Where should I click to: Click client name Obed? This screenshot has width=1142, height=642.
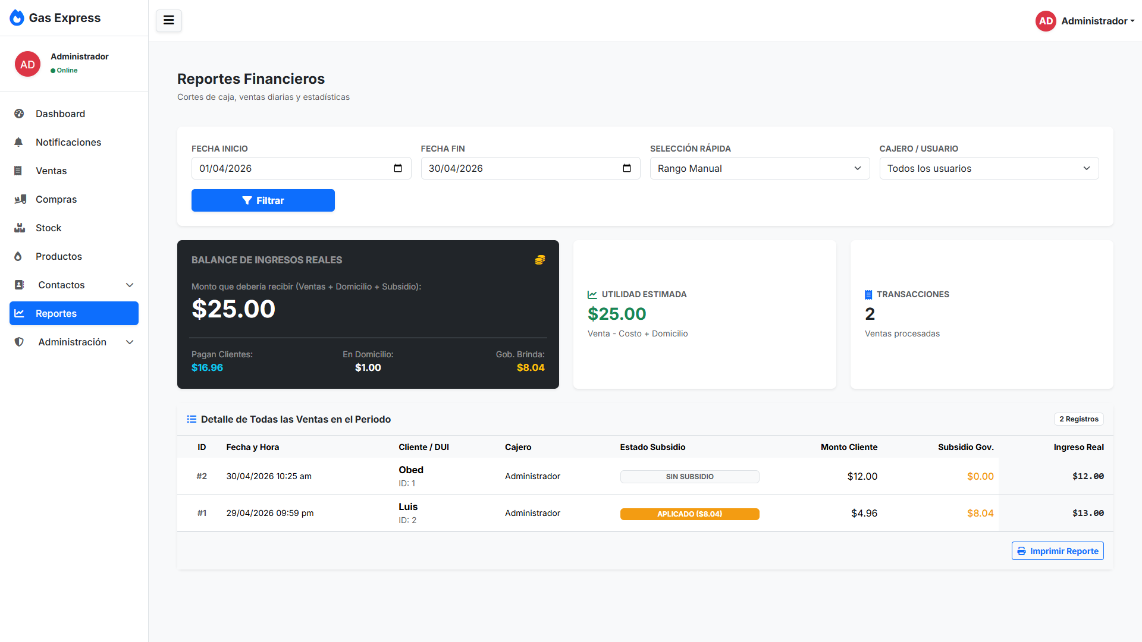[x=411, y=470]
